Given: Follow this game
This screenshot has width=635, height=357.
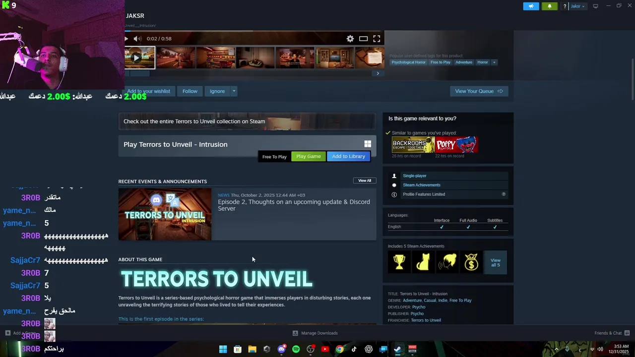Looking at the screenshot, I should pyautogui.click(x=190, y=91).
